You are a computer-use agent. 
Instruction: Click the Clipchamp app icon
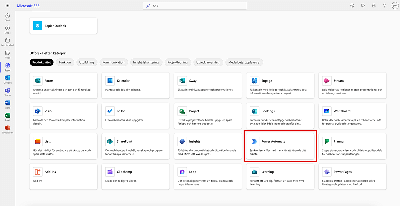[x=110, y=172]
